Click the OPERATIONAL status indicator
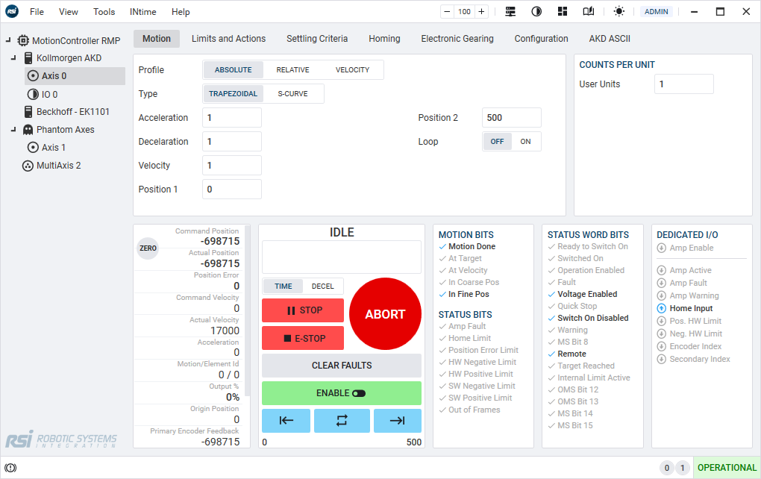 pyautogui.click(x=727, y=467)
